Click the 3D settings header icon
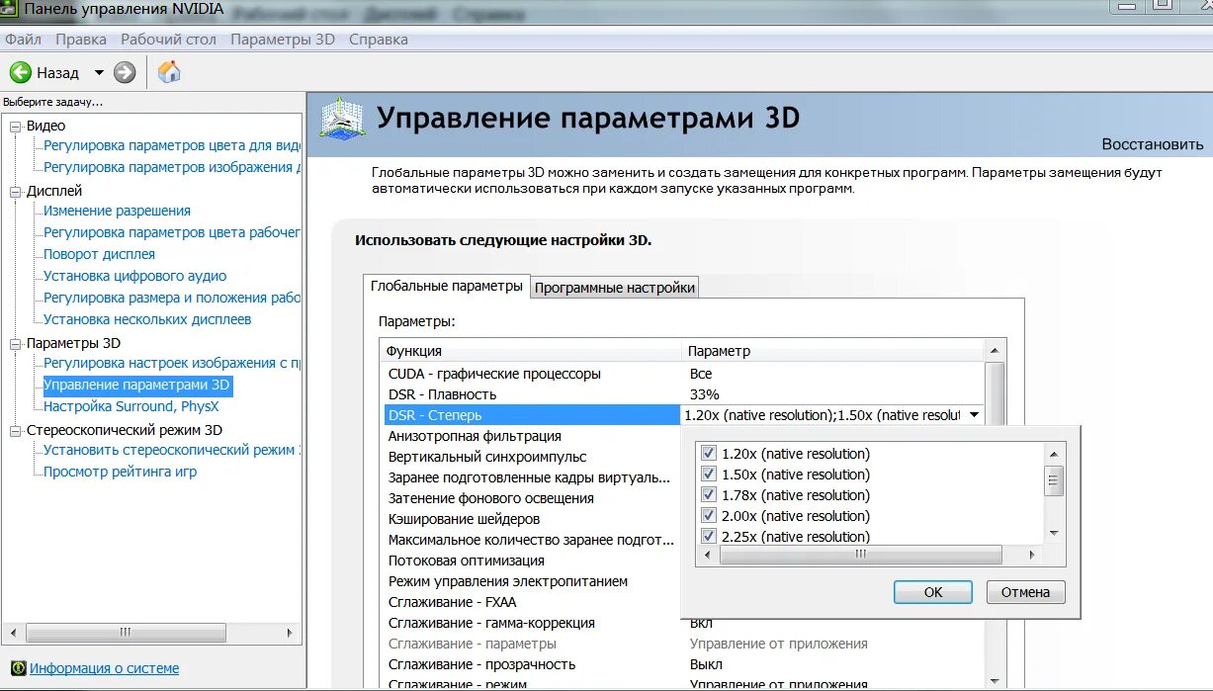The height and width of the screenshot is (691, 1213). tap(342, 119)
